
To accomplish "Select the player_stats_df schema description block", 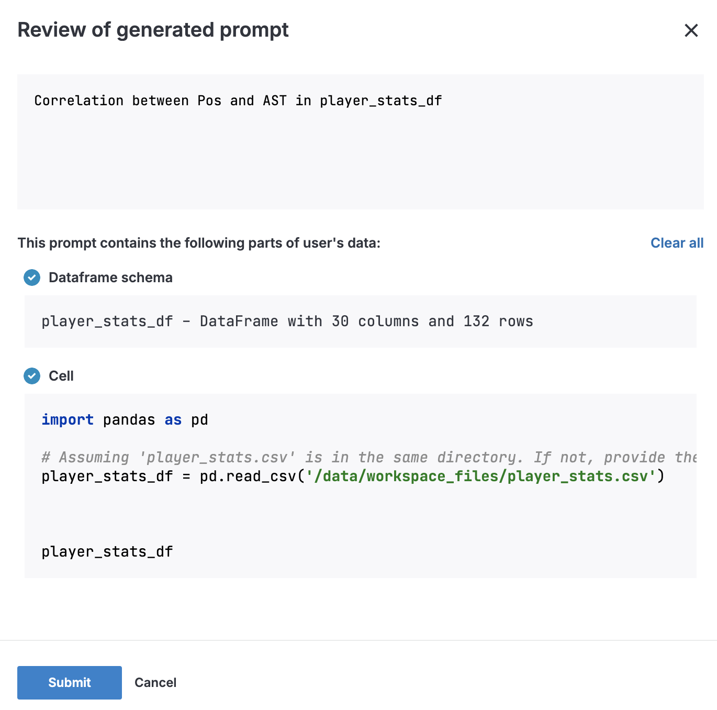I will coord(288,321).
